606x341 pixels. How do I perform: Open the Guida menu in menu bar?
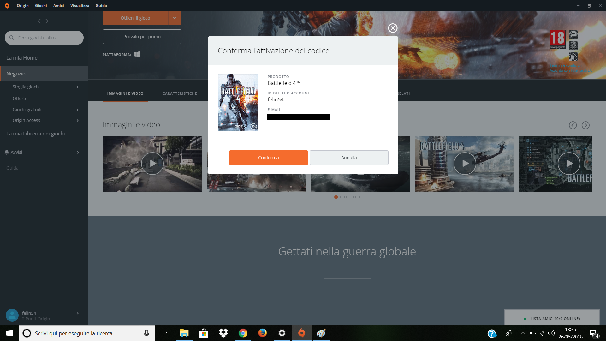101,6
